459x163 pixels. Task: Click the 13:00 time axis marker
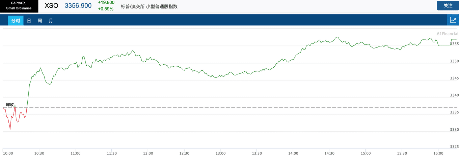[220, 153]
